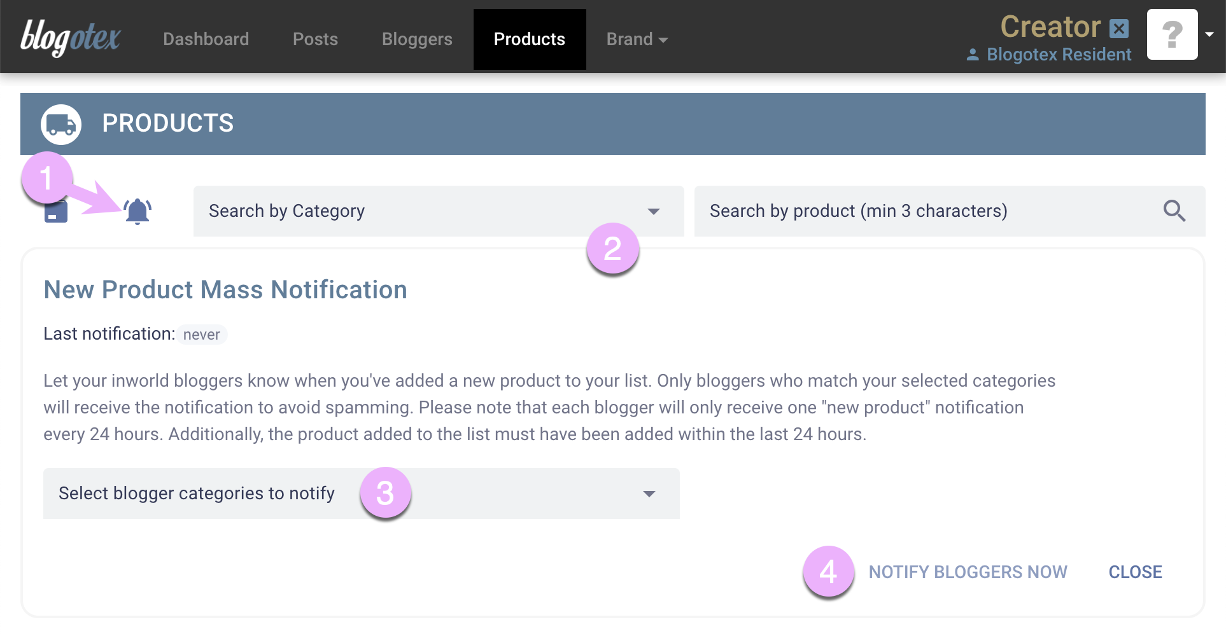Click the Blogotex Resident username link
Screen dimensions: 1226x636
(x=1059, y=55)
